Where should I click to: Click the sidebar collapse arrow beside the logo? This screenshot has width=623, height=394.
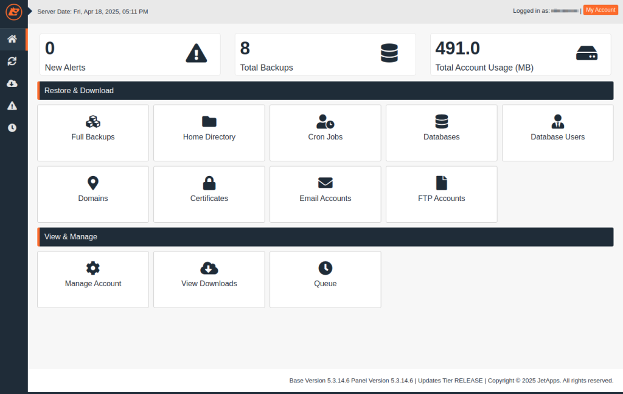point(30,12)
